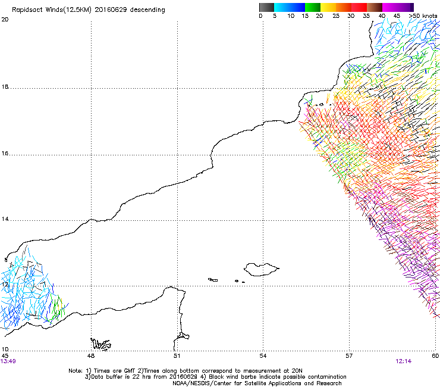Click the '16' latitude axis label

tap(5, 154)
